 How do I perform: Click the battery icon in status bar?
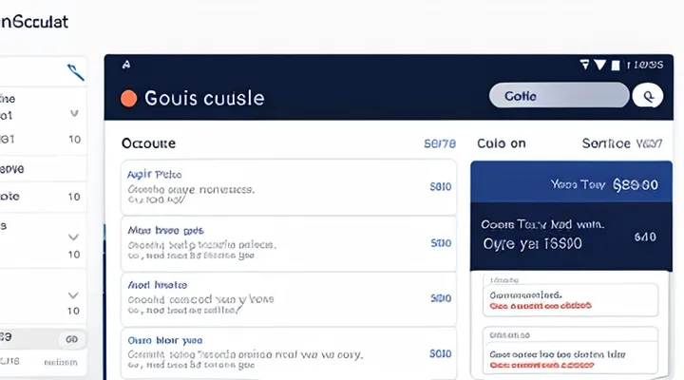[x=617, y=66]
